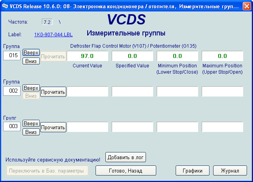Click Вверх button for group 003

point(31,123)
